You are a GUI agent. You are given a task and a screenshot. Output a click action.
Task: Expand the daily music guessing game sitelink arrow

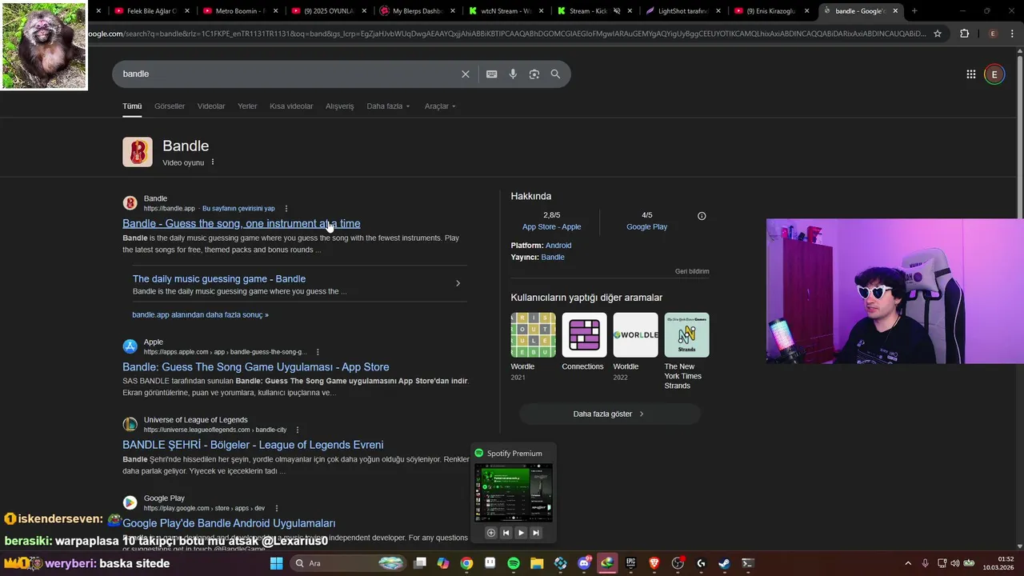coord(458,283)
